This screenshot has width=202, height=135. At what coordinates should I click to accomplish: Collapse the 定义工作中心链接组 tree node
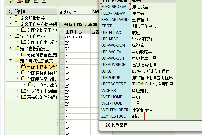[11, 23]
